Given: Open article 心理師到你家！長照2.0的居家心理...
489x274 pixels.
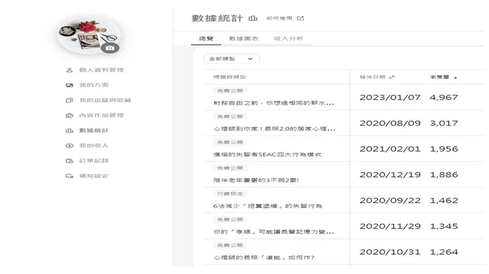Looking at the screenshot, I should (274, 128).
